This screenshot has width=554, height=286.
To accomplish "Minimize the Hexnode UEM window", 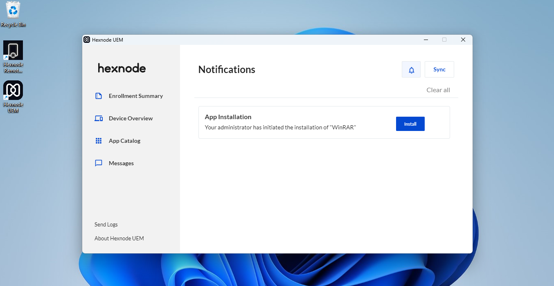I will [x=426, y=40].
